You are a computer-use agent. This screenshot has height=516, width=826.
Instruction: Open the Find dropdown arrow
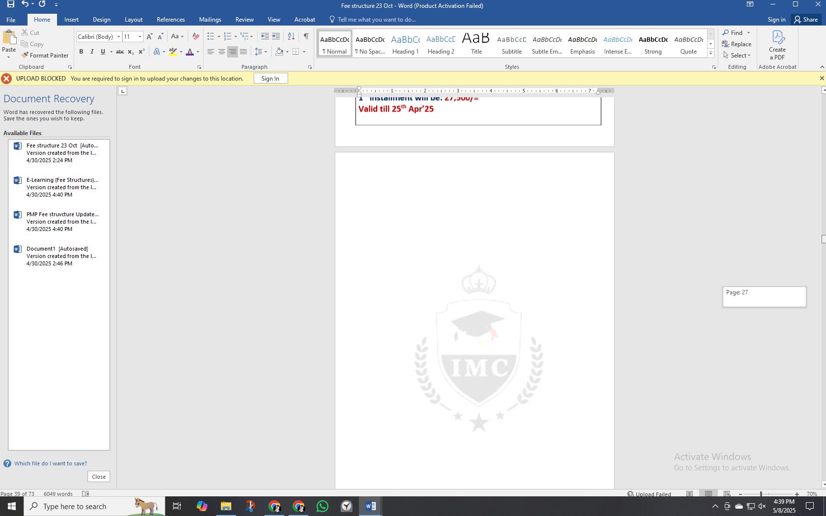click(x=749, y=33)
